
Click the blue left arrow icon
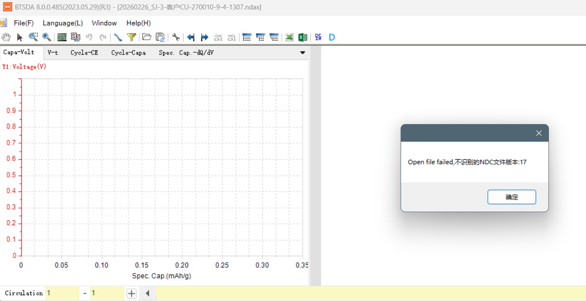point(191,37)
